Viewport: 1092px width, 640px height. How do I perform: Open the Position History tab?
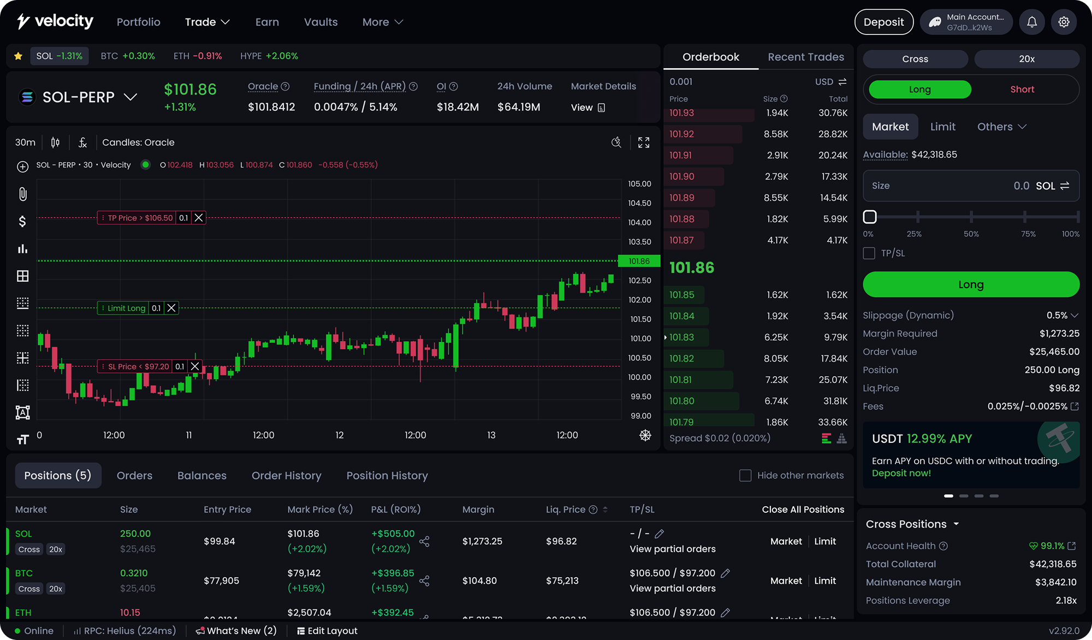[387, 476]
